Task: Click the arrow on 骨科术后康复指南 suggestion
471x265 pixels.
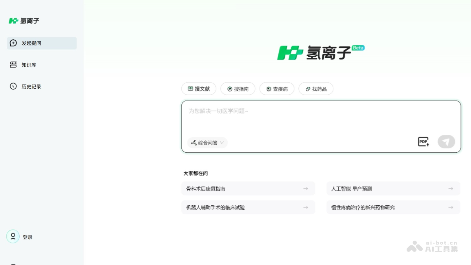Action: click(305, 188)
